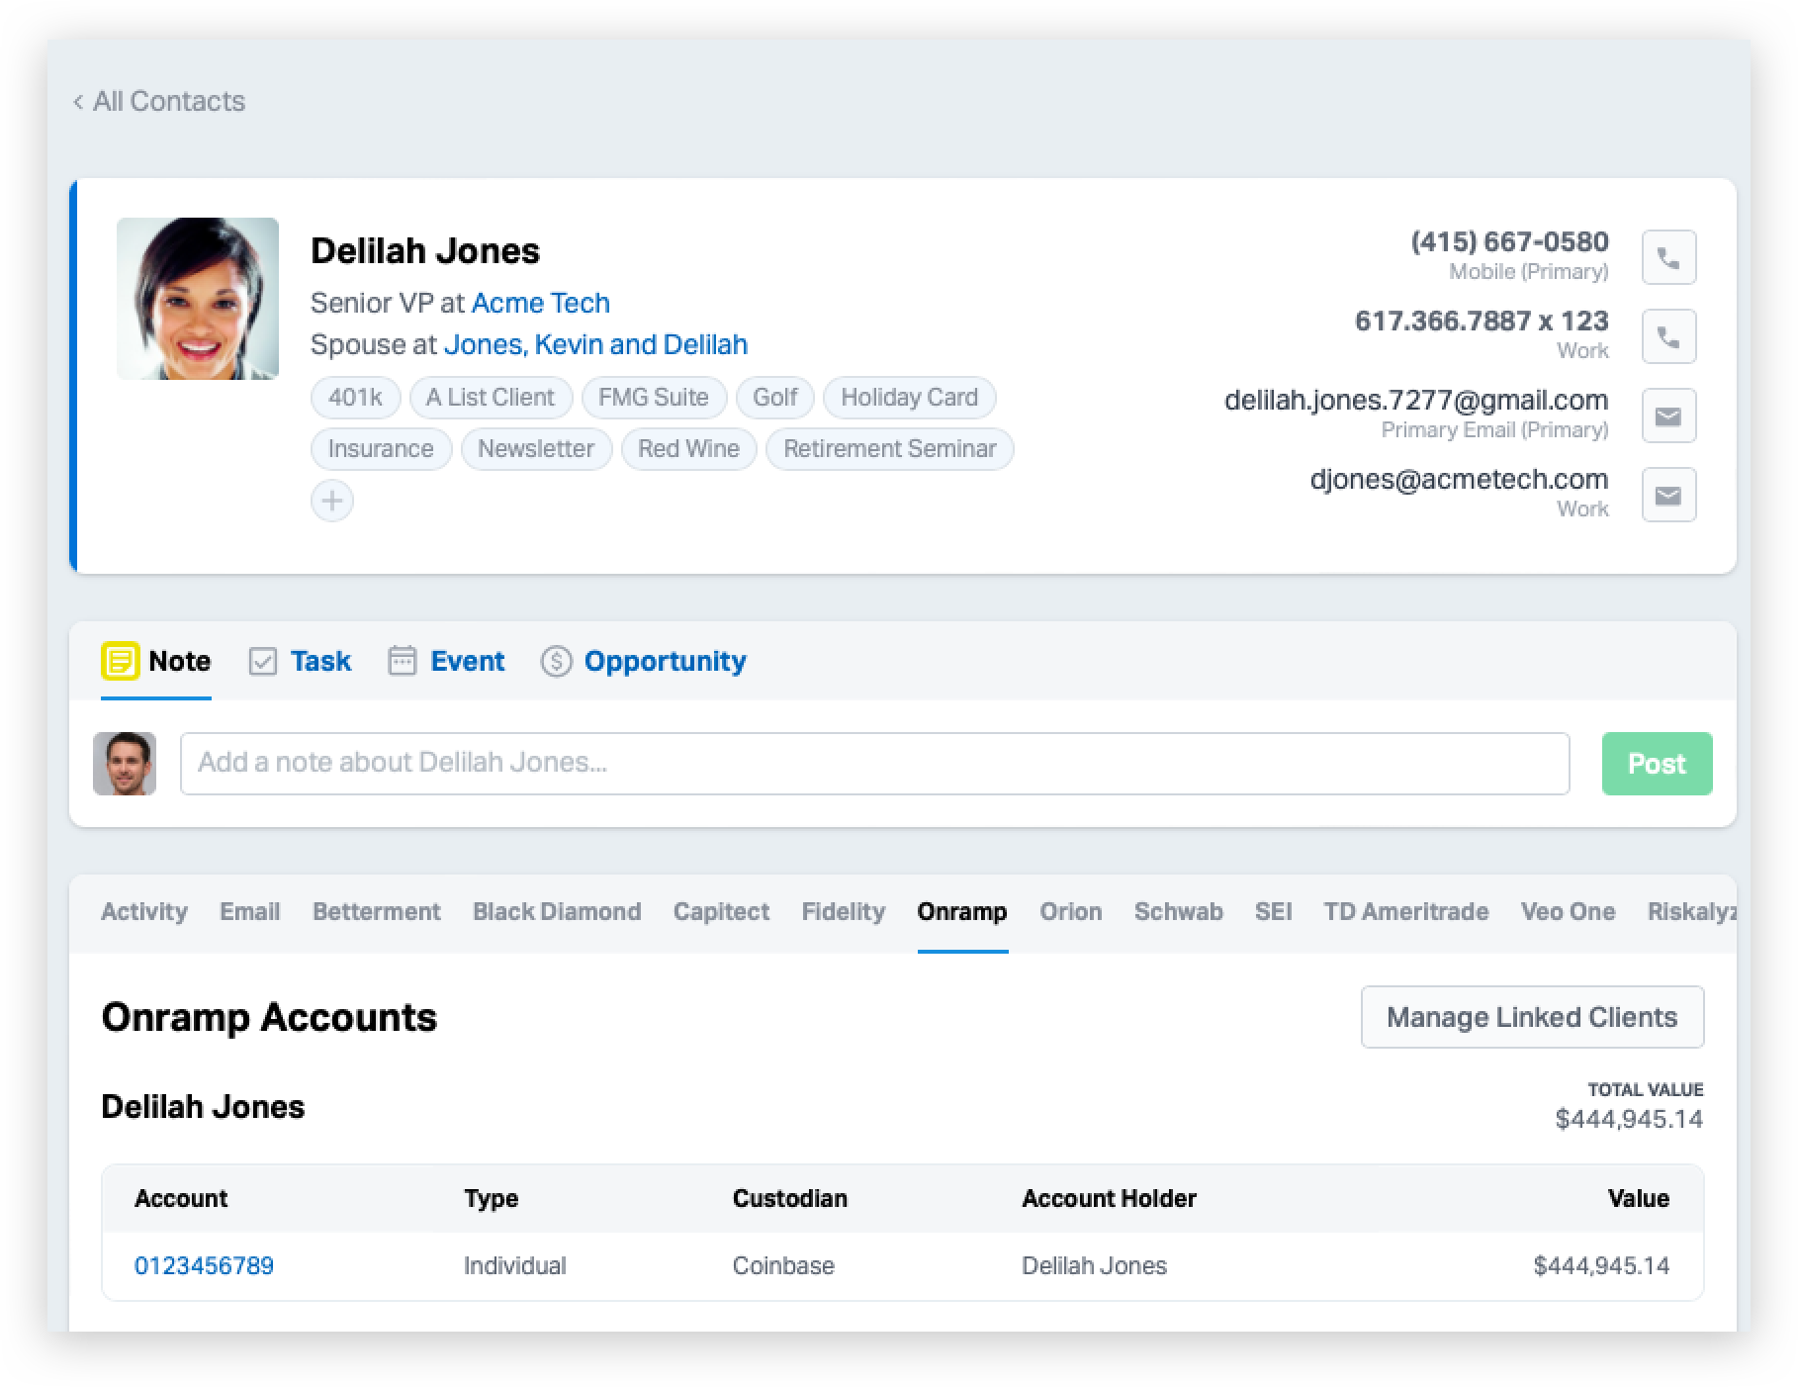Image resolution: width=1798 pixels, height=1387 pixels.
Task: Click the Custodian column header
Action: coord(790,1198)
